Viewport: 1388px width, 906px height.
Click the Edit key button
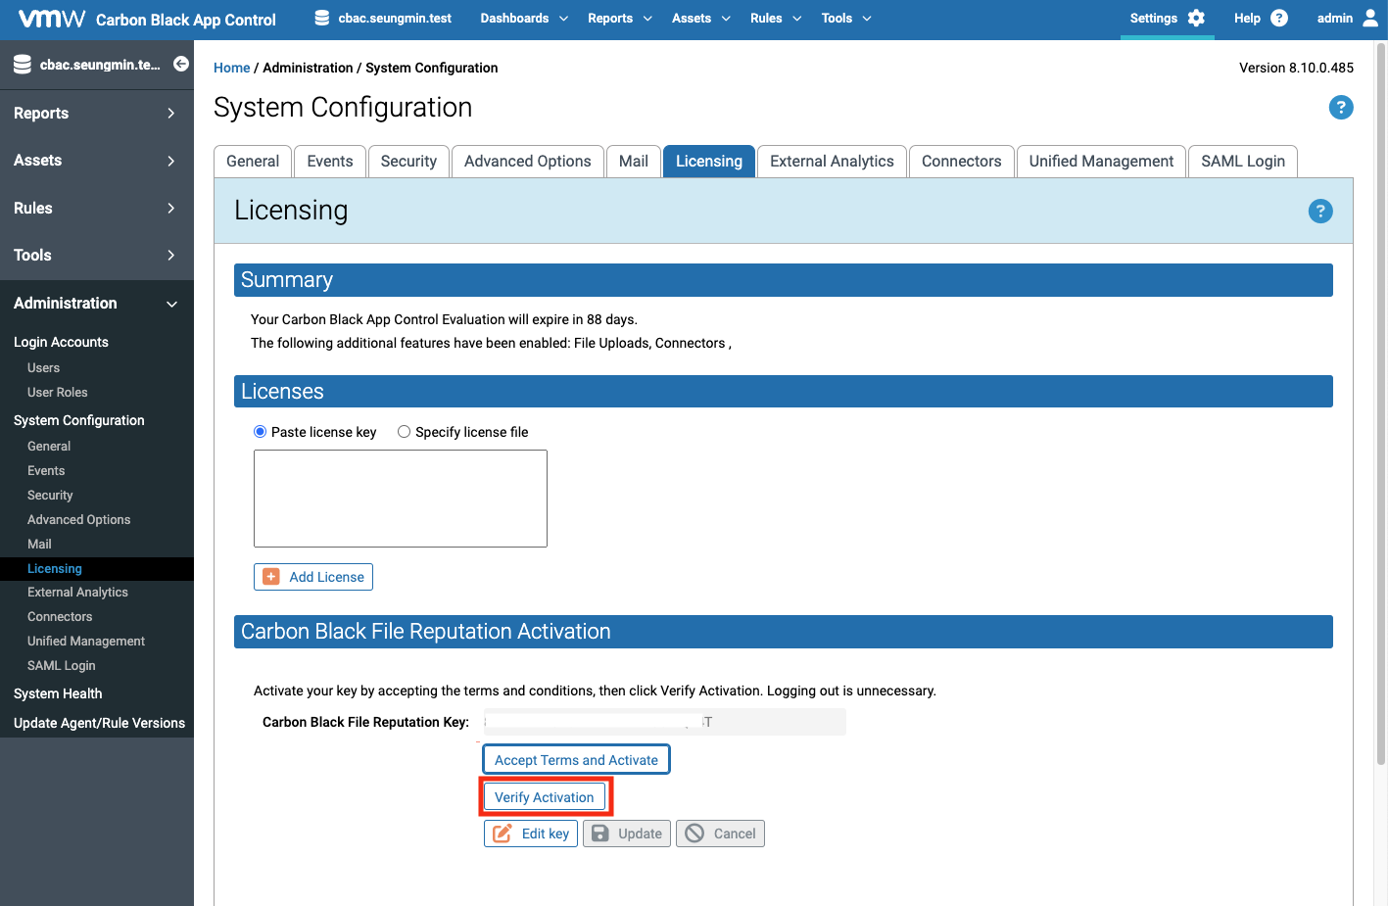pos(531,834)
